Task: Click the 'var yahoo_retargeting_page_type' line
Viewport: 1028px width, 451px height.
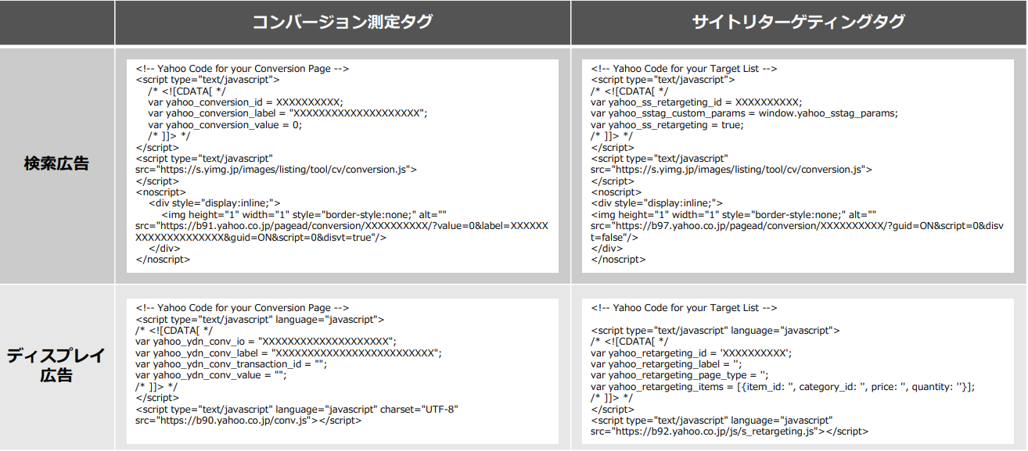Action: [x=680, y=375]
